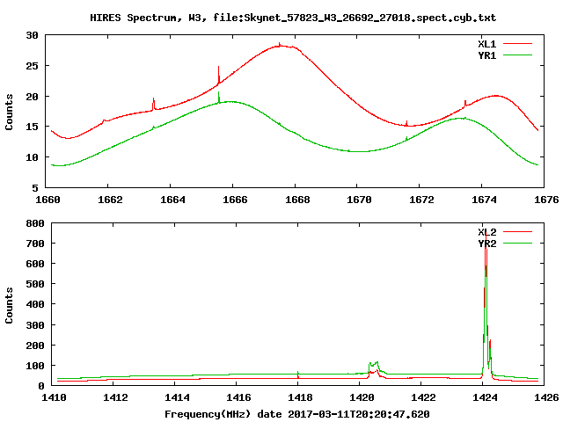Click the top plot y-axis value 20

pyautogui.click(x=32, y=97)
